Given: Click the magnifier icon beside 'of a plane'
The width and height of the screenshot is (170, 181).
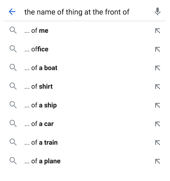Looking at the screenshot, I should click(13, 161).
